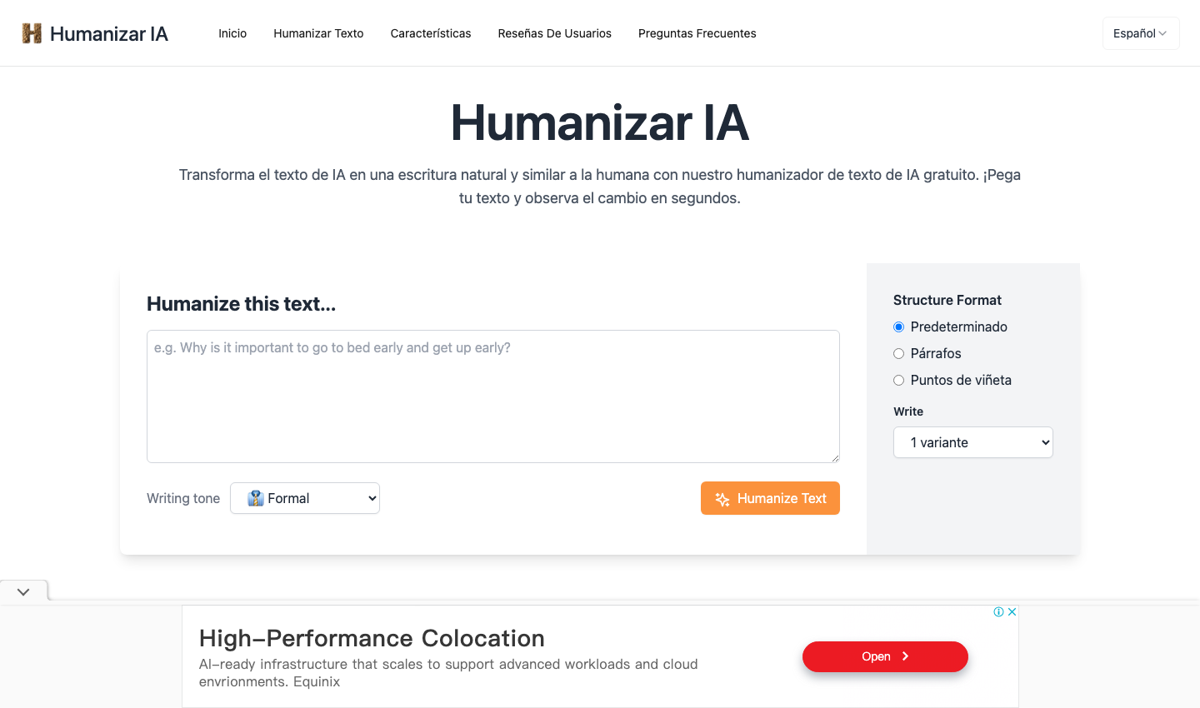Viewport: 1200px width, 708px height.
Task: Click inside the humanize text input area
Action: (x=493, y=396)
